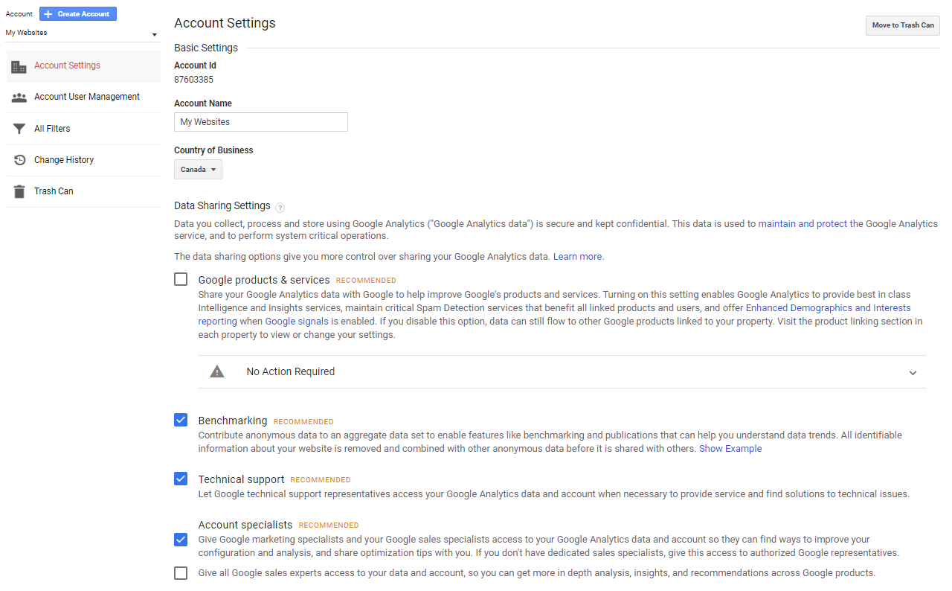Viewport: 952px width, 591px height.
Task: Enable Google products & services checkbox
Action: (181, 279)
